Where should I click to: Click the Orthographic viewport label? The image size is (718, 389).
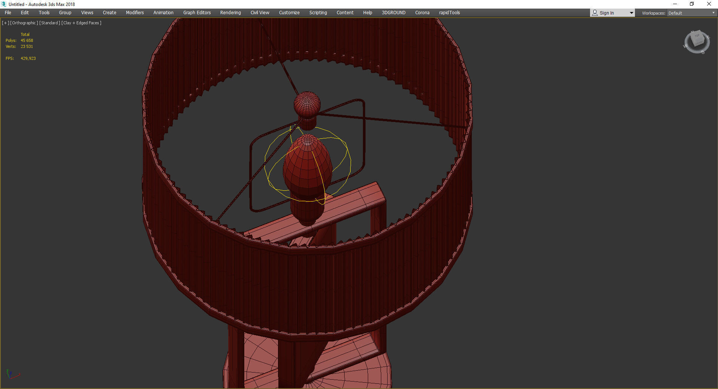coord(24,23)
